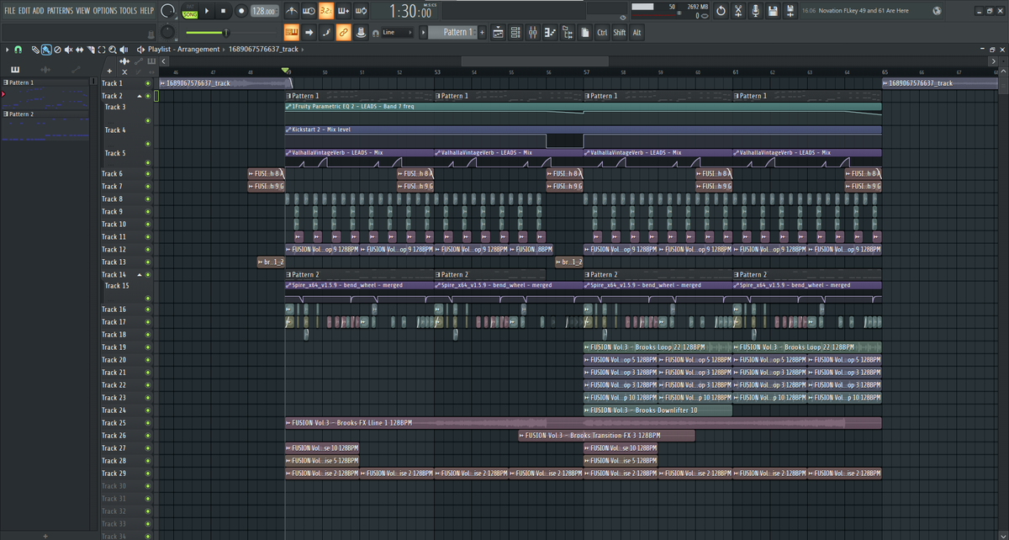The height and width of the screenshot is (540, 1009).
Task: Click the Shift modifier button
Action: click(x=619, y=33)
